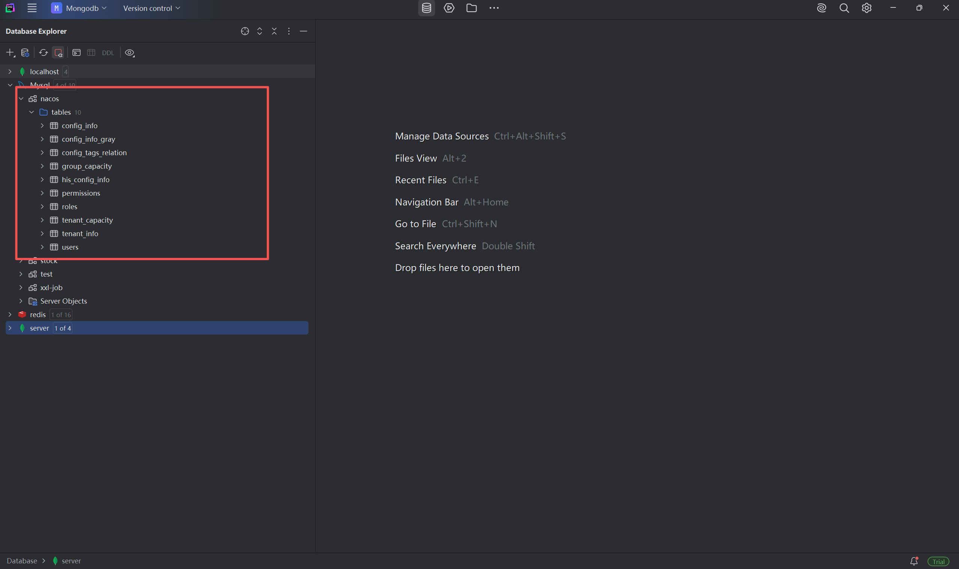The image size is (959, 569).
Task: Open Data Source Properties icon
Action: 25,52
